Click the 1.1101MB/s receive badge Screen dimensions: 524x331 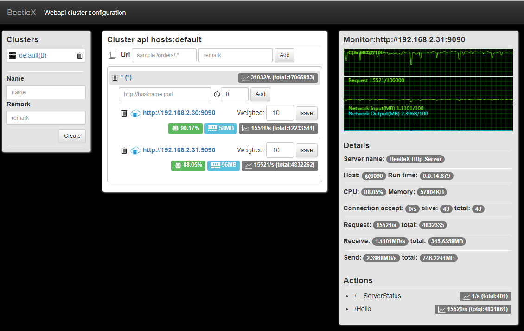point(390,241)
